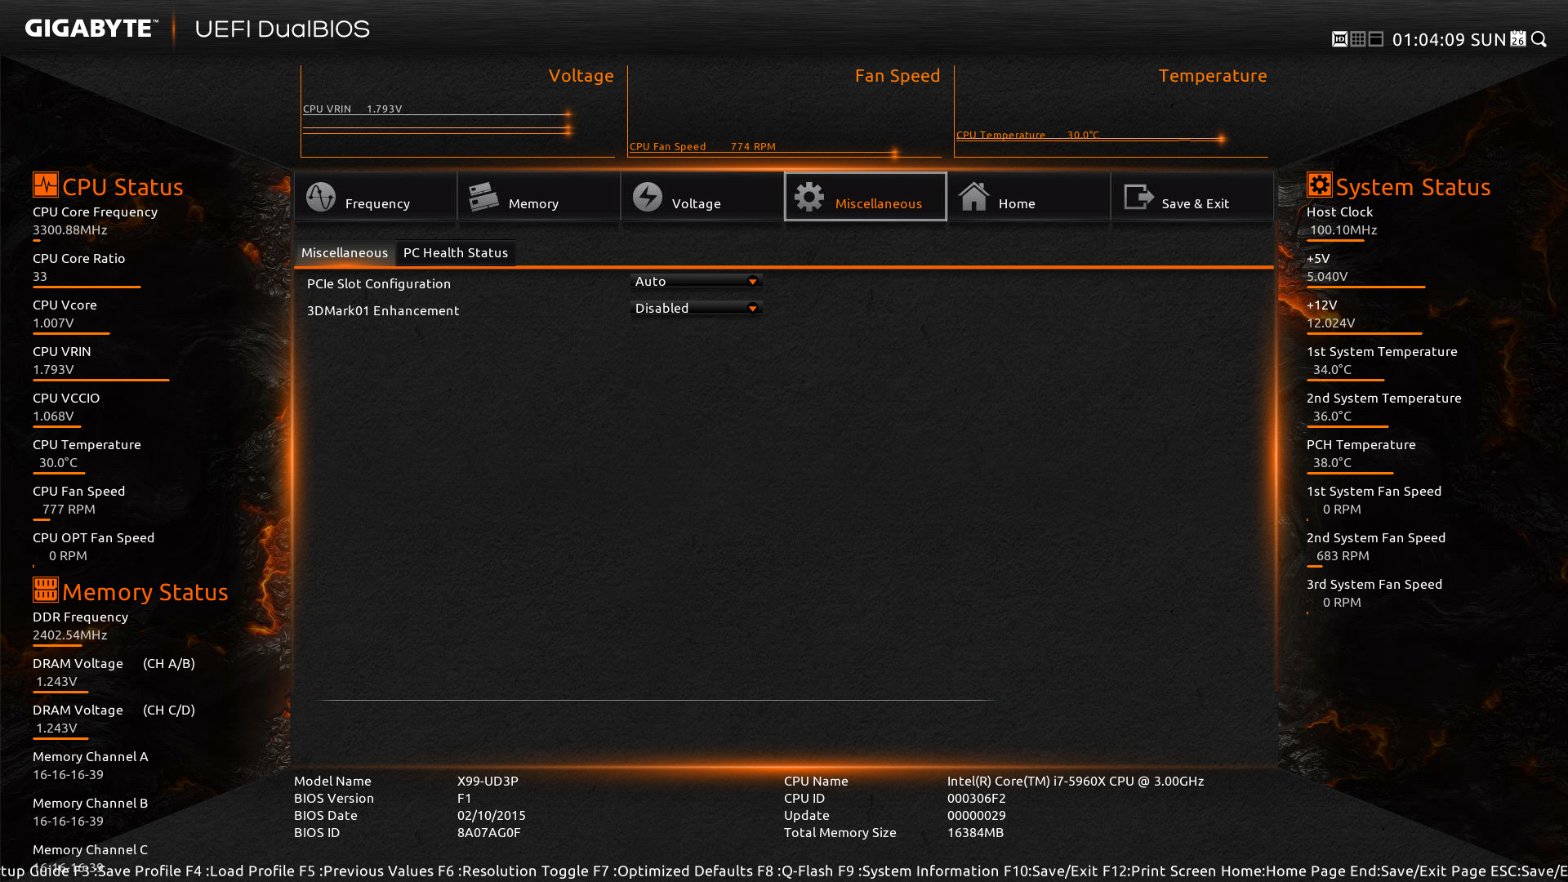
Task: Open PCIe Slot Configuration dropdown
Action: pos(697,282)
